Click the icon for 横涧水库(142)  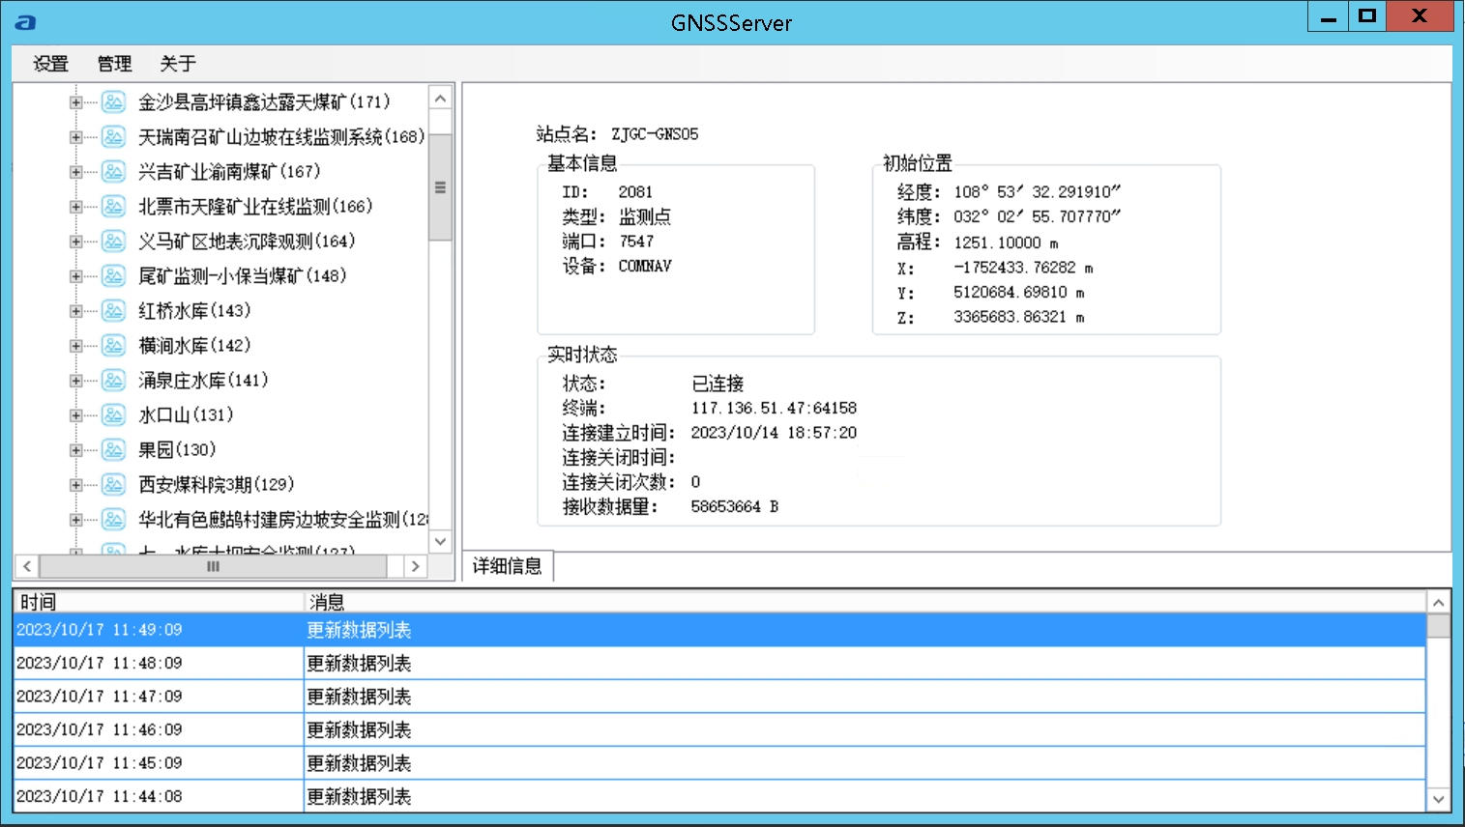tap(113, 345)
